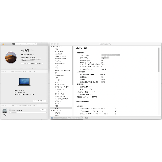This screenshot has height=162, width=162.
Task: Click the 12776 voltage value
Action: point(94,97)
